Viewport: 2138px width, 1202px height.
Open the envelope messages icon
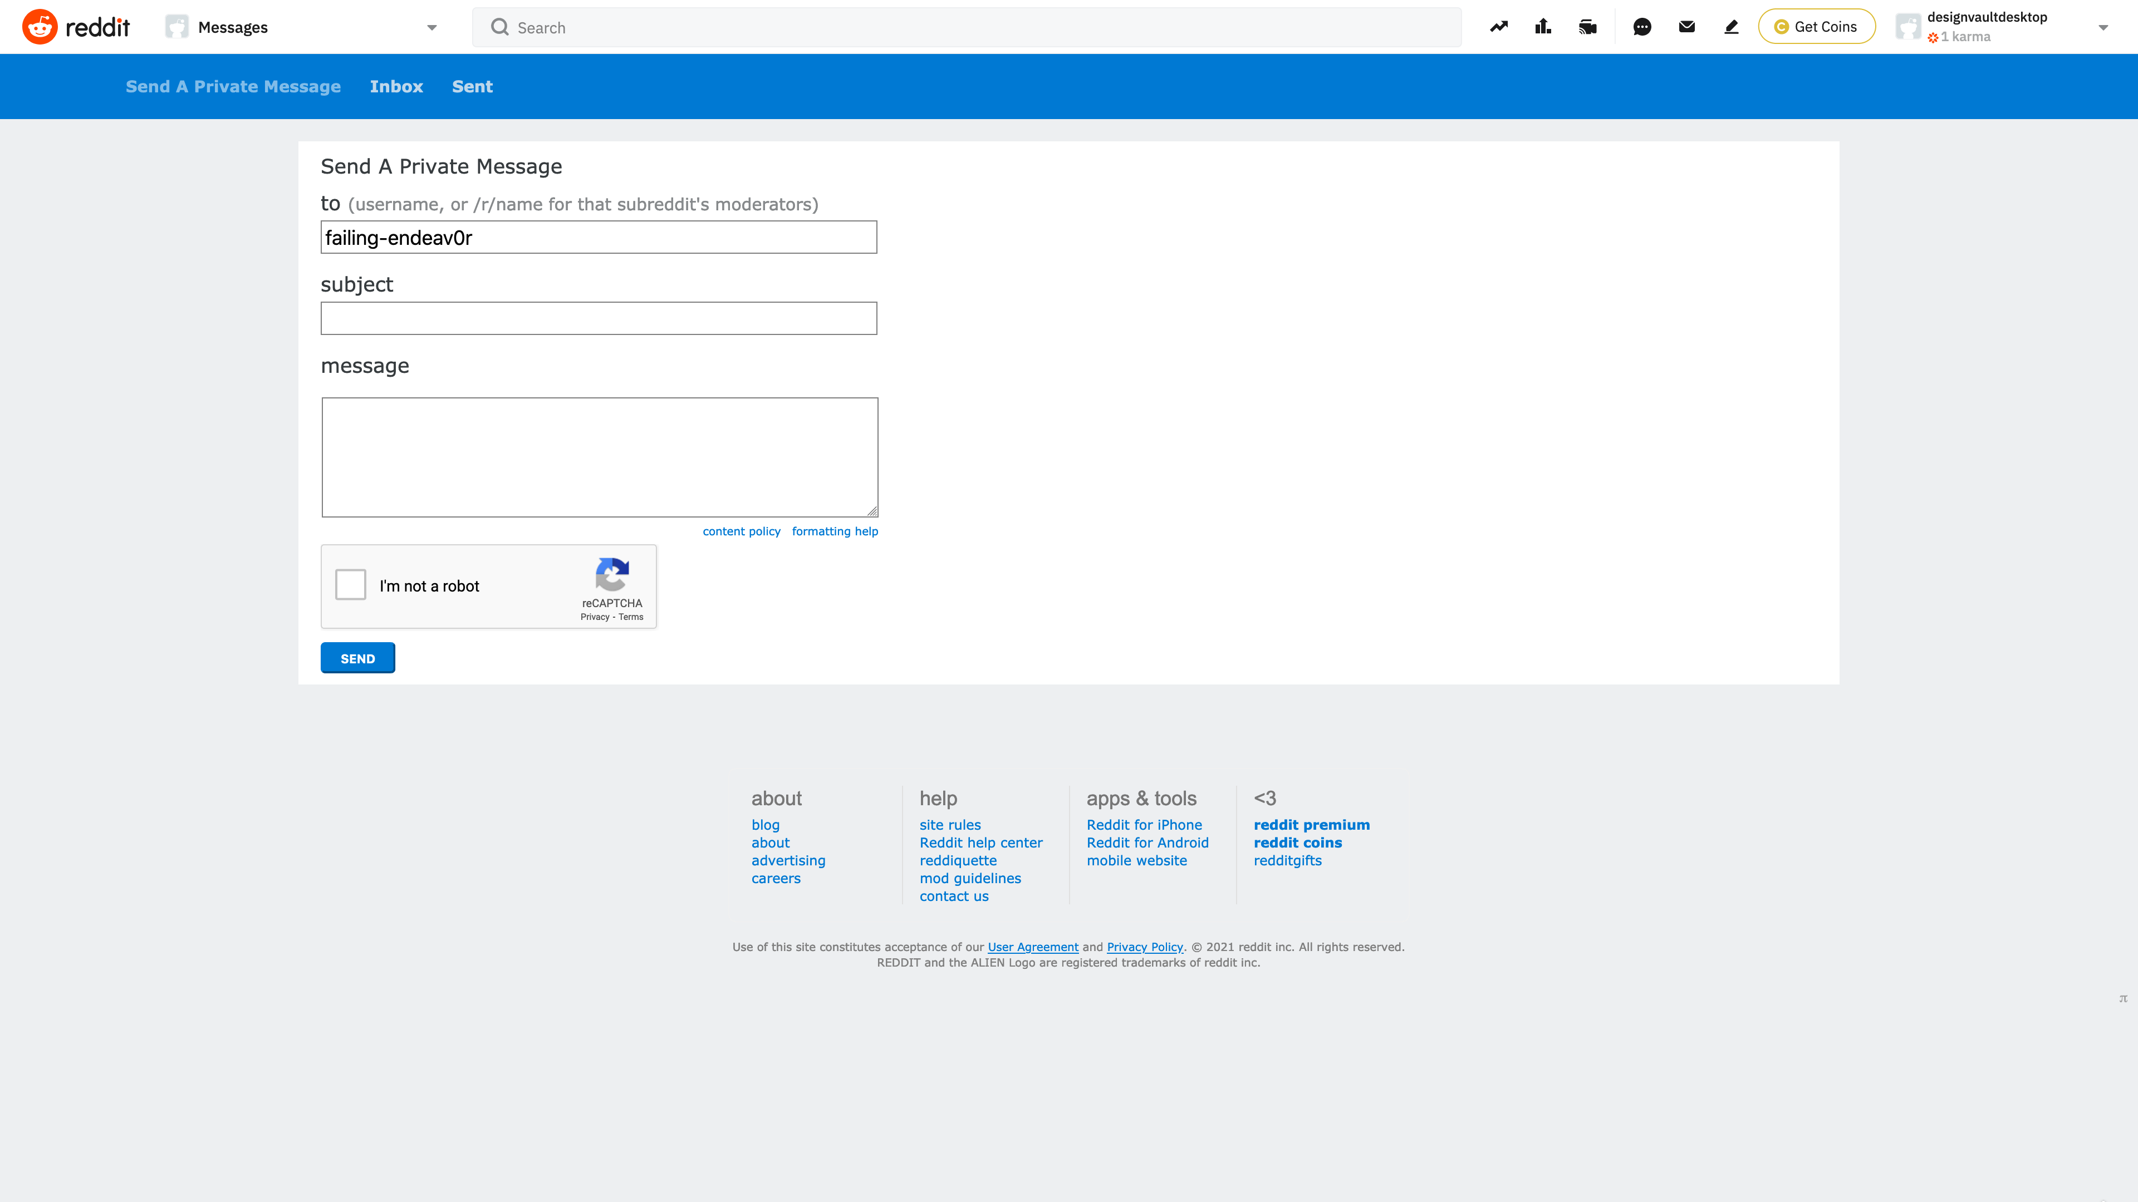pyautogui.click(x=1686, y=27)
